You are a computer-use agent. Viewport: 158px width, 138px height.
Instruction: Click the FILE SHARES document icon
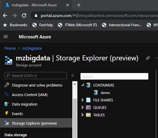88,100
